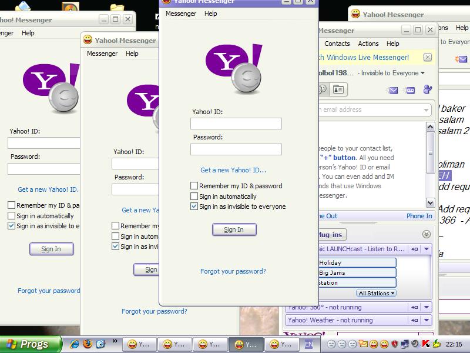The image size is (470, 353).
Task: Check Remember my ID & password in front window
Action: point(194,186)
